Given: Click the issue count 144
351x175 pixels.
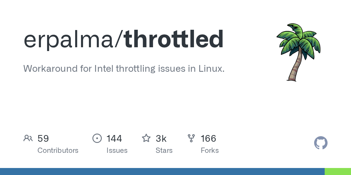Looking at the screenshot, I should (114, 139).
